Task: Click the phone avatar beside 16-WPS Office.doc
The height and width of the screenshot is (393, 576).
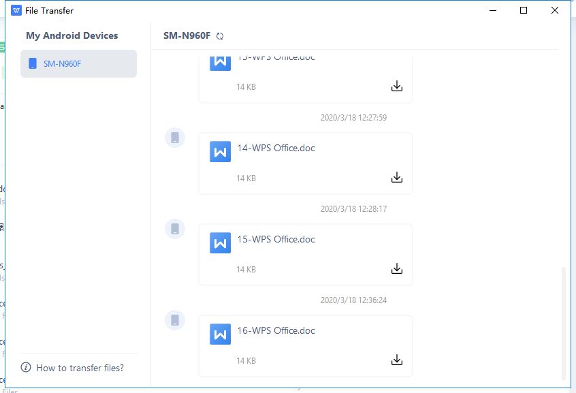Action: tap(175, 320)
